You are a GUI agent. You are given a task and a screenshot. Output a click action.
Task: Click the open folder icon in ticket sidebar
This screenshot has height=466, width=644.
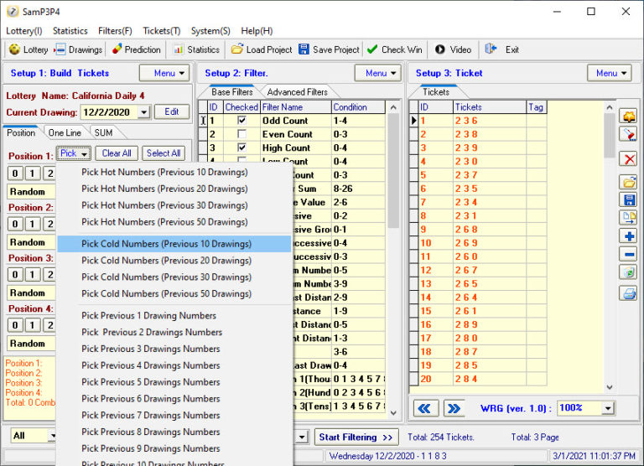coord(628,182)
